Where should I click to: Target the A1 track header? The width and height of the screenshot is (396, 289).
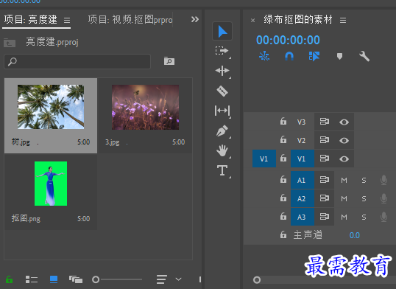tap(303, 180)
